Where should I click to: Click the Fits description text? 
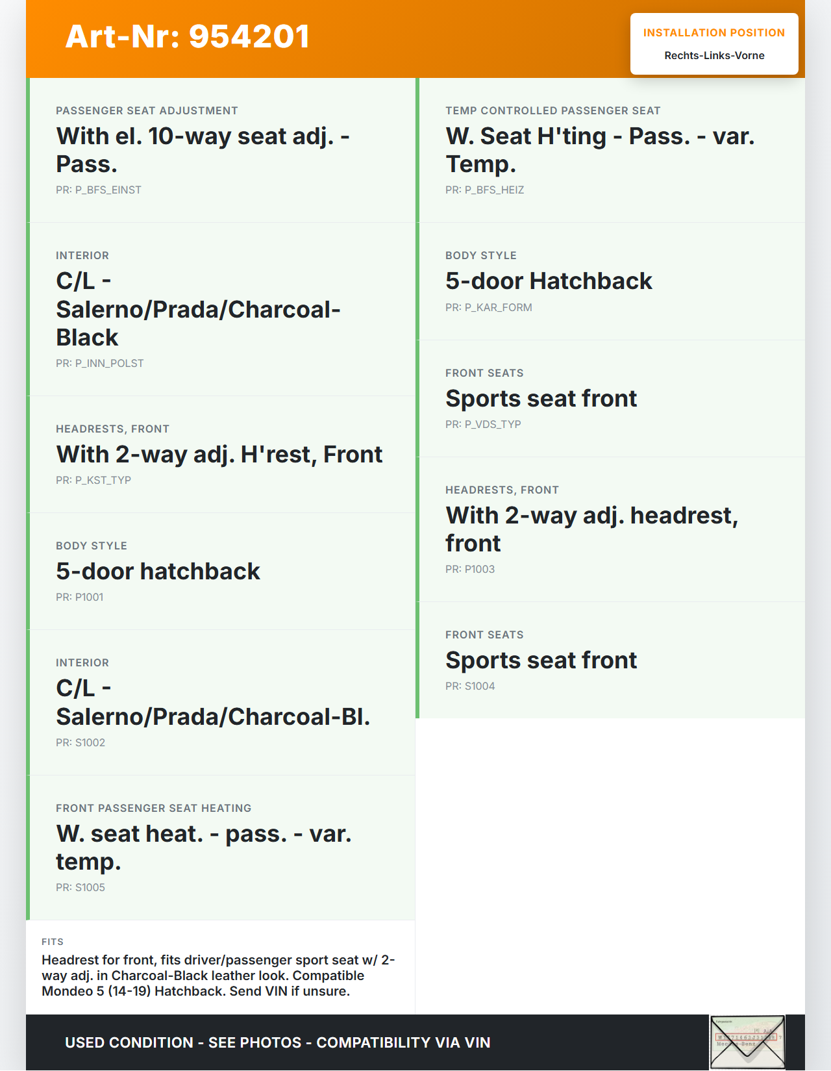(x=218, y=976)
